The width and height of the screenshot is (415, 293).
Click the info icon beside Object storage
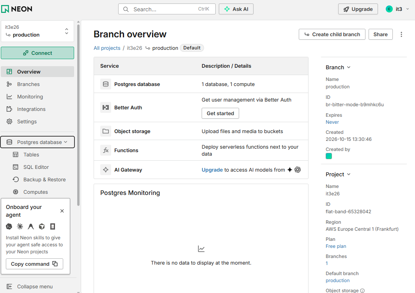(362, 291)
